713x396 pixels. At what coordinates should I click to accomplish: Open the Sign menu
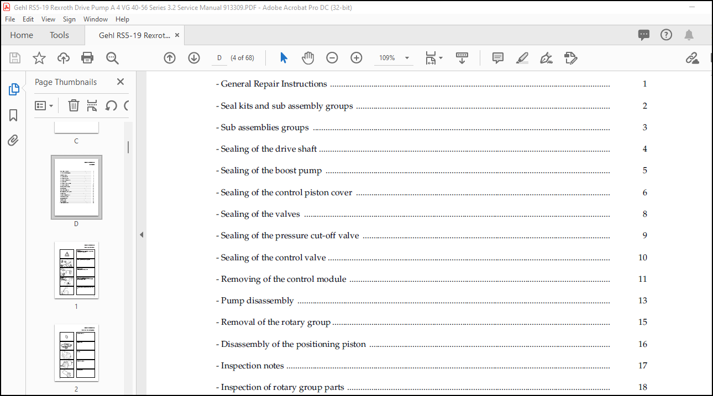69,19
